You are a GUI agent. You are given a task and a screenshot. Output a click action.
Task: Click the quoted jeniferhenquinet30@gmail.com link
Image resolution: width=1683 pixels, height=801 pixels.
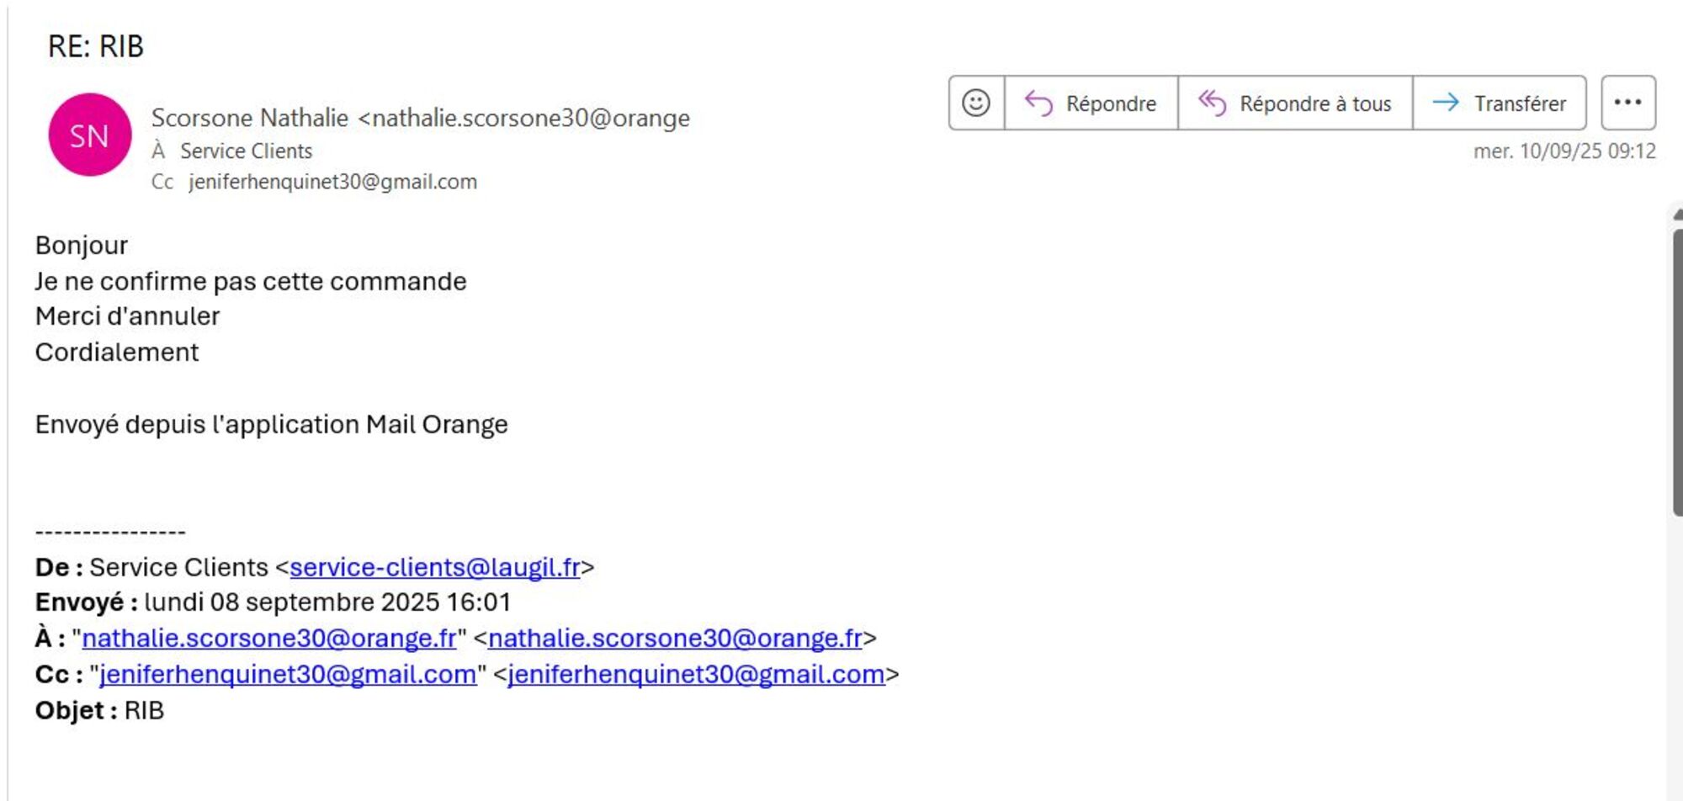pyautogui.click(x=288, y=675)
